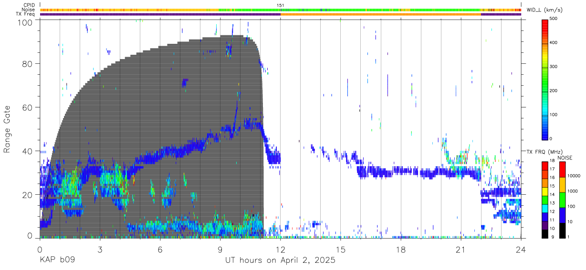This screenshot has width=586, height=270.
Task: Click the "Range Gate" axis label
Action: (7, 129)
